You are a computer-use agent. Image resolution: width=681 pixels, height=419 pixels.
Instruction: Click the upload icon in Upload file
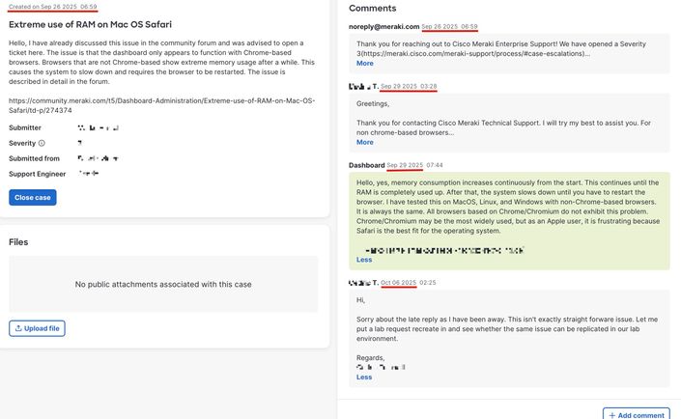17,328
